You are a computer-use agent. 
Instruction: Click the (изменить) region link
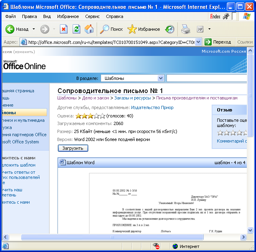click(24, 52)
